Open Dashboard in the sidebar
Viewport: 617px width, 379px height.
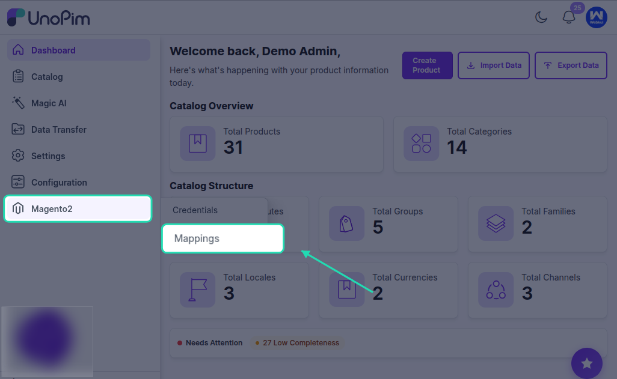79,50
